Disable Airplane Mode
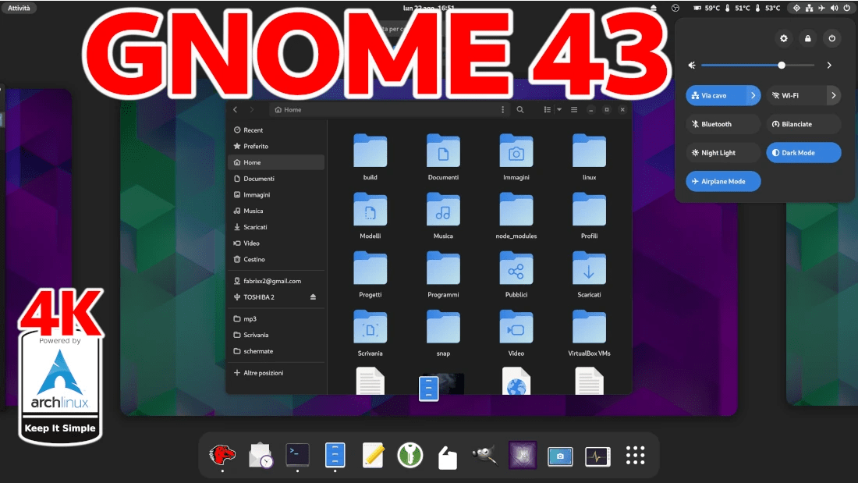 723,180
